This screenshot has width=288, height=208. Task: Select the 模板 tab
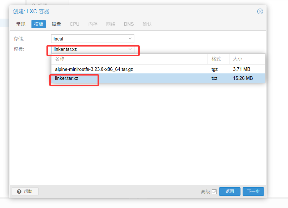pyautogui.click(x=39, y=24)
